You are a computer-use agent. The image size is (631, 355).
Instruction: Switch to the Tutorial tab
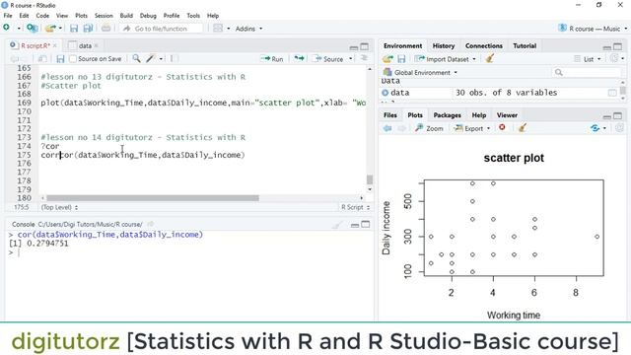point(525,46)
